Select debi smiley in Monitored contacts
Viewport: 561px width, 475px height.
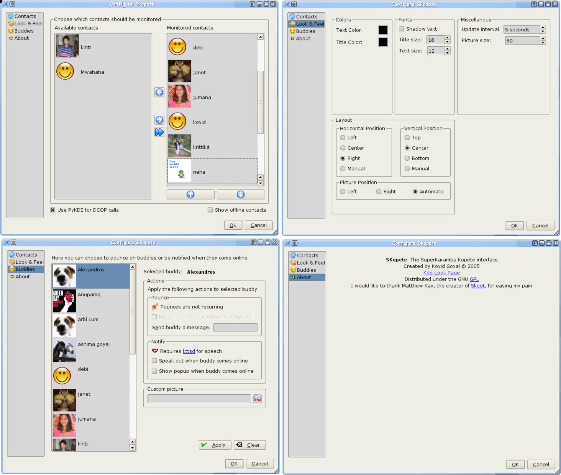tap(177, 47)
